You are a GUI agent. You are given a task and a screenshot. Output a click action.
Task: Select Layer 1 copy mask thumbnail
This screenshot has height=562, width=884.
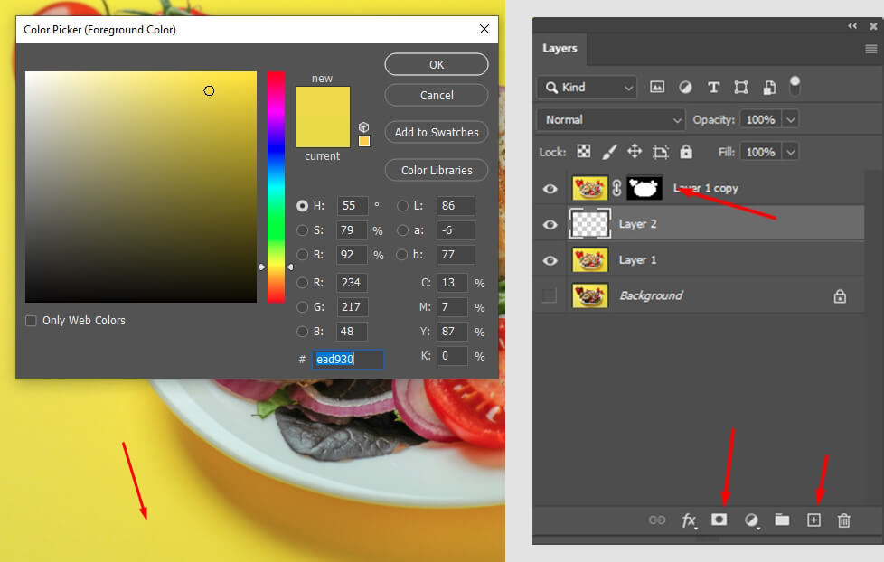tap(644, 188)
